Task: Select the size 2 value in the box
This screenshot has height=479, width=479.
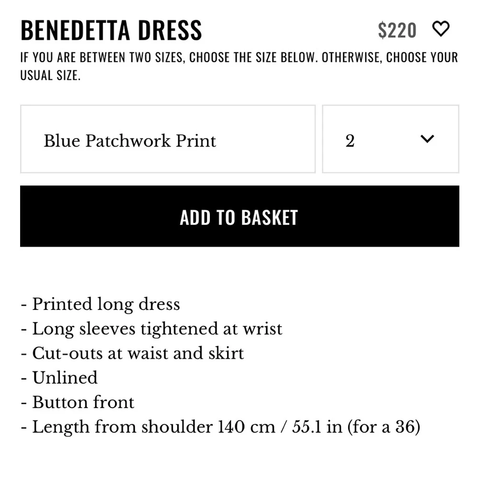Action: pos(351,139)
